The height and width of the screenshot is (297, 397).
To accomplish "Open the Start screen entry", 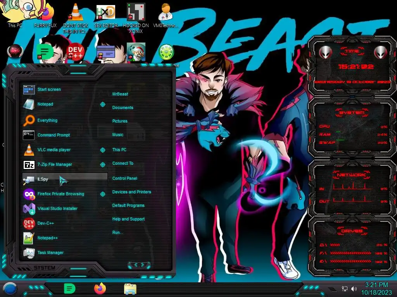I will point(65,89).
